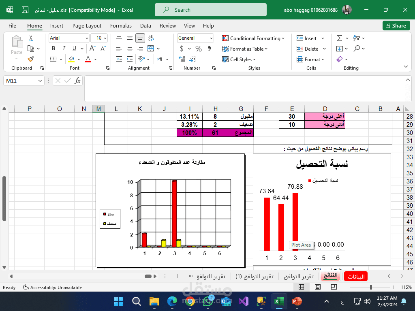This screenshot has width=415, height=311.
Task: Click the Copy icon in Clipboard
Action: (31, 49)
